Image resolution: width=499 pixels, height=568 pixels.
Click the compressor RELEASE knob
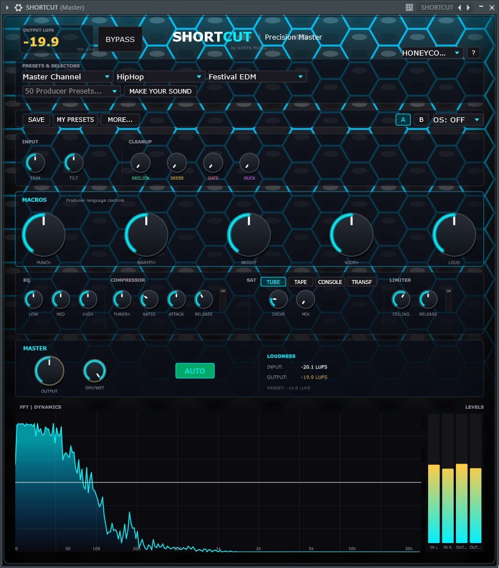click(204, 299)
